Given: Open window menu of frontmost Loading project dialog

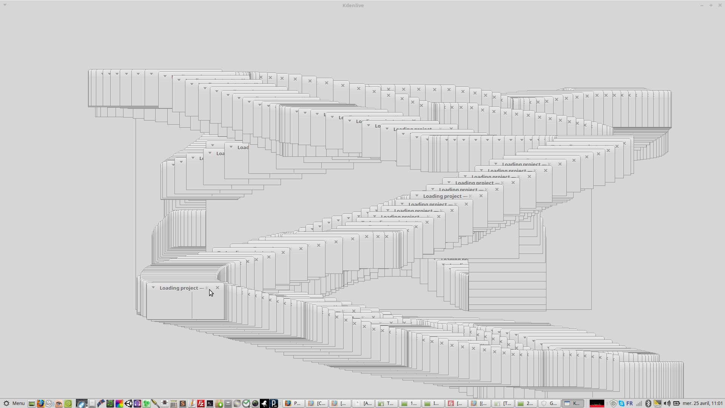Looking at the screenshot, I should pos(153,287).
